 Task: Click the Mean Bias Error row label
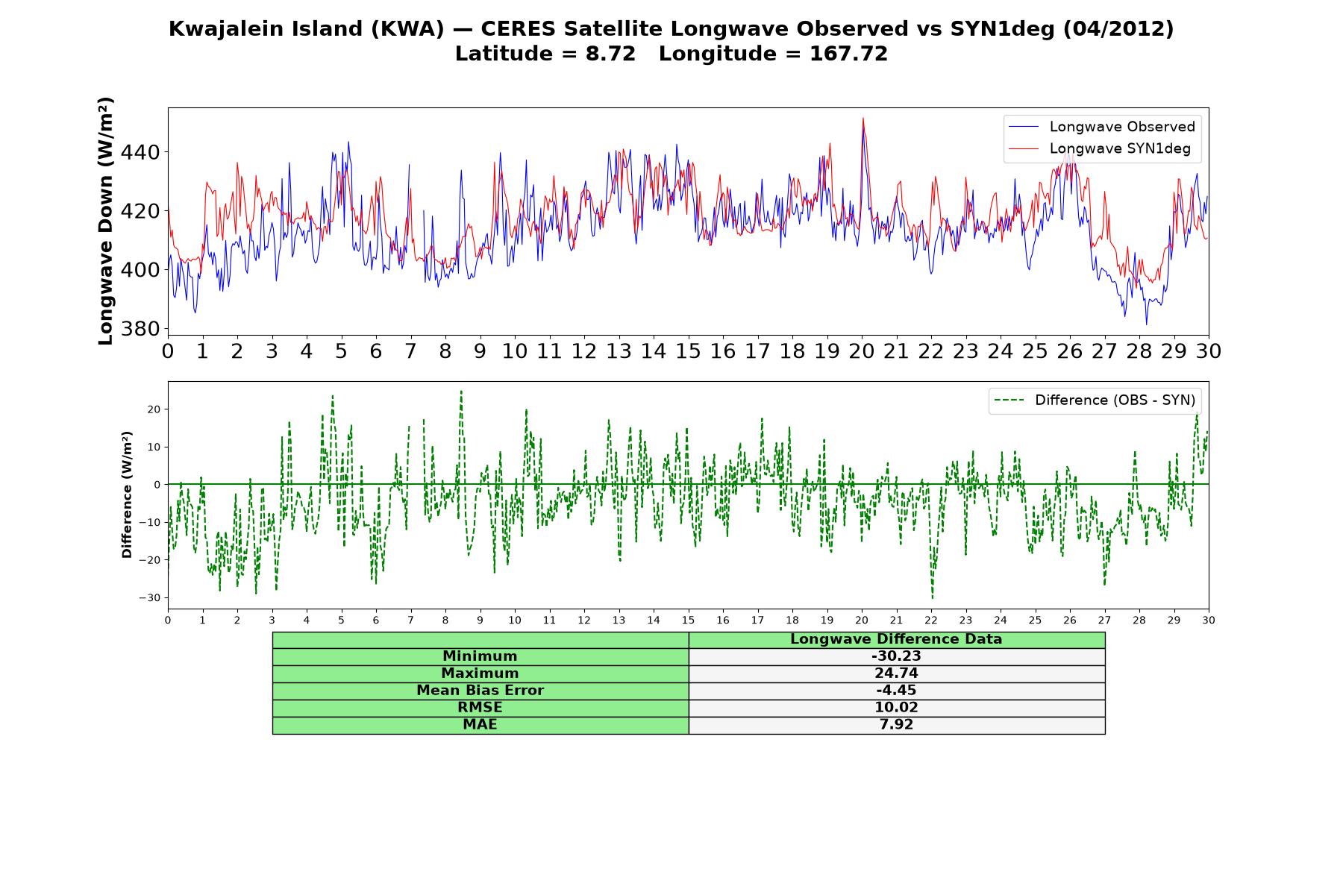[480, 691]
